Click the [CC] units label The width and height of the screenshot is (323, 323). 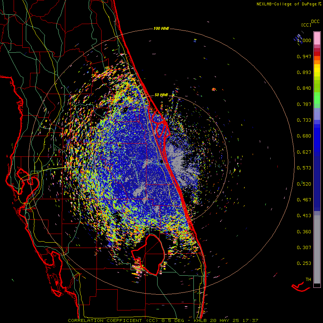point(306,25)
